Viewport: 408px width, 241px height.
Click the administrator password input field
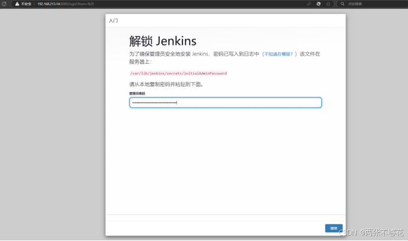coord(226,103)
